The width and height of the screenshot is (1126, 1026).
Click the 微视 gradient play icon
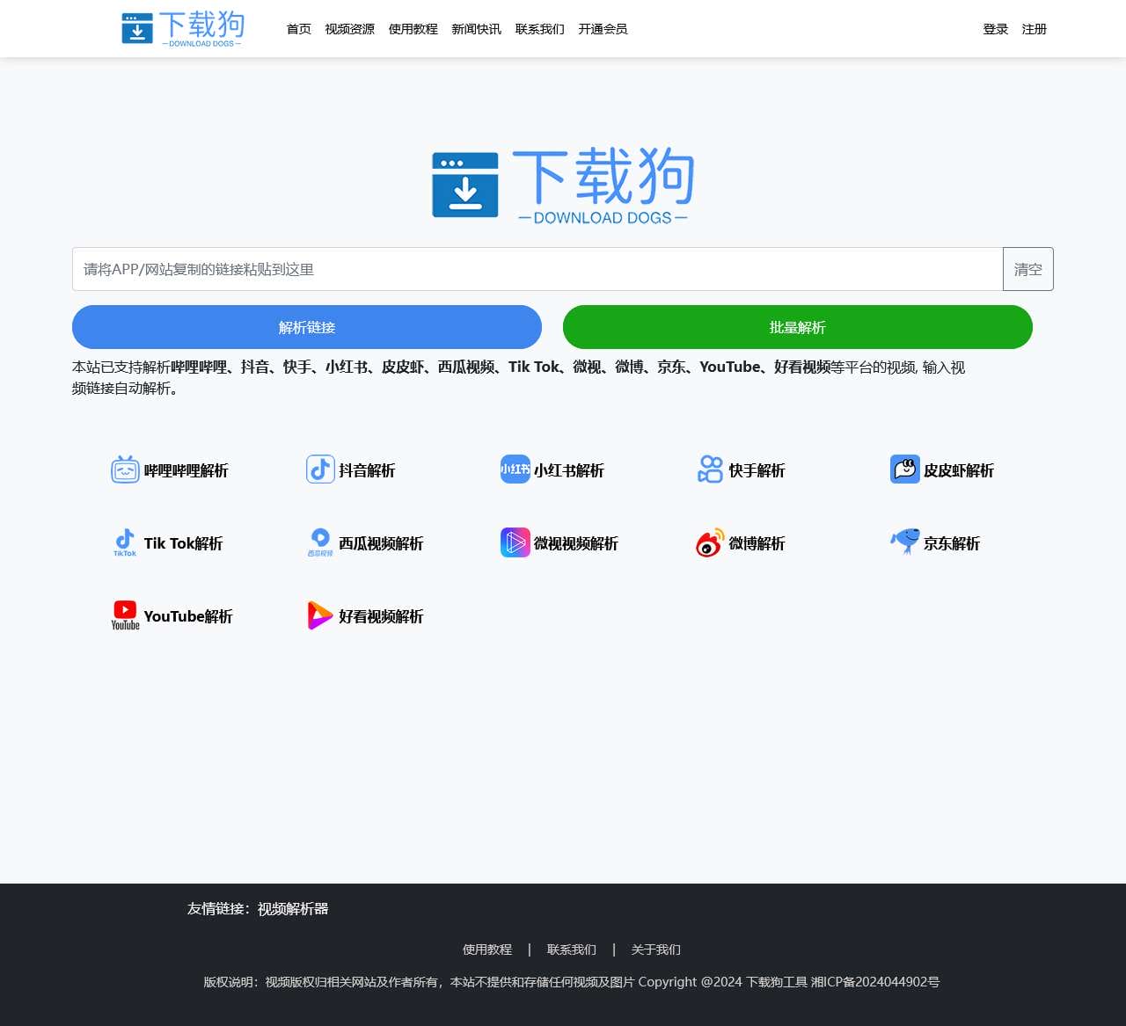click(515, 542)
